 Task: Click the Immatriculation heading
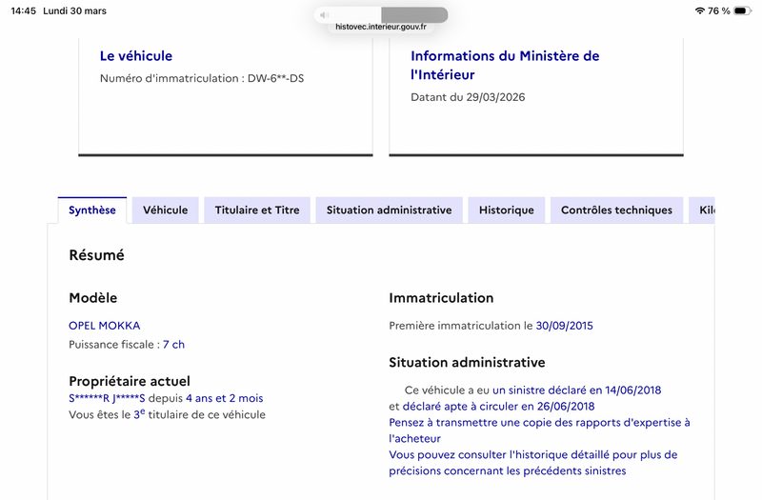(x=441, y=298)
